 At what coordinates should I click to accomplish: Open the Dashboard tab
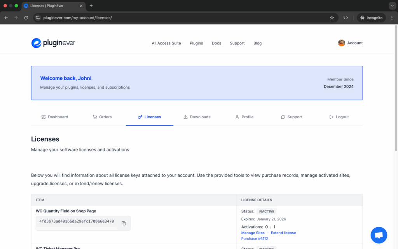click(x=55, y=117)
